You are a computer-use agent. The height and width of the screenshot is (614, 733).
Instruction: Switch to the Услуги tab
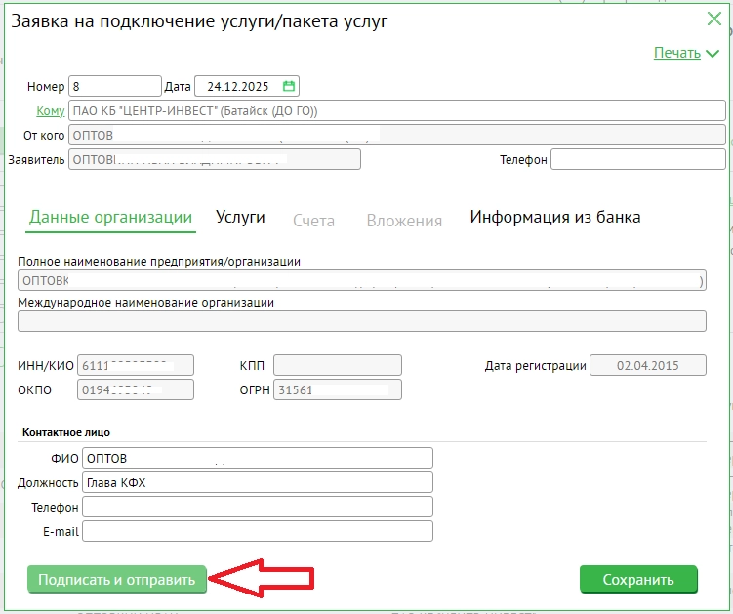[240, 217]
